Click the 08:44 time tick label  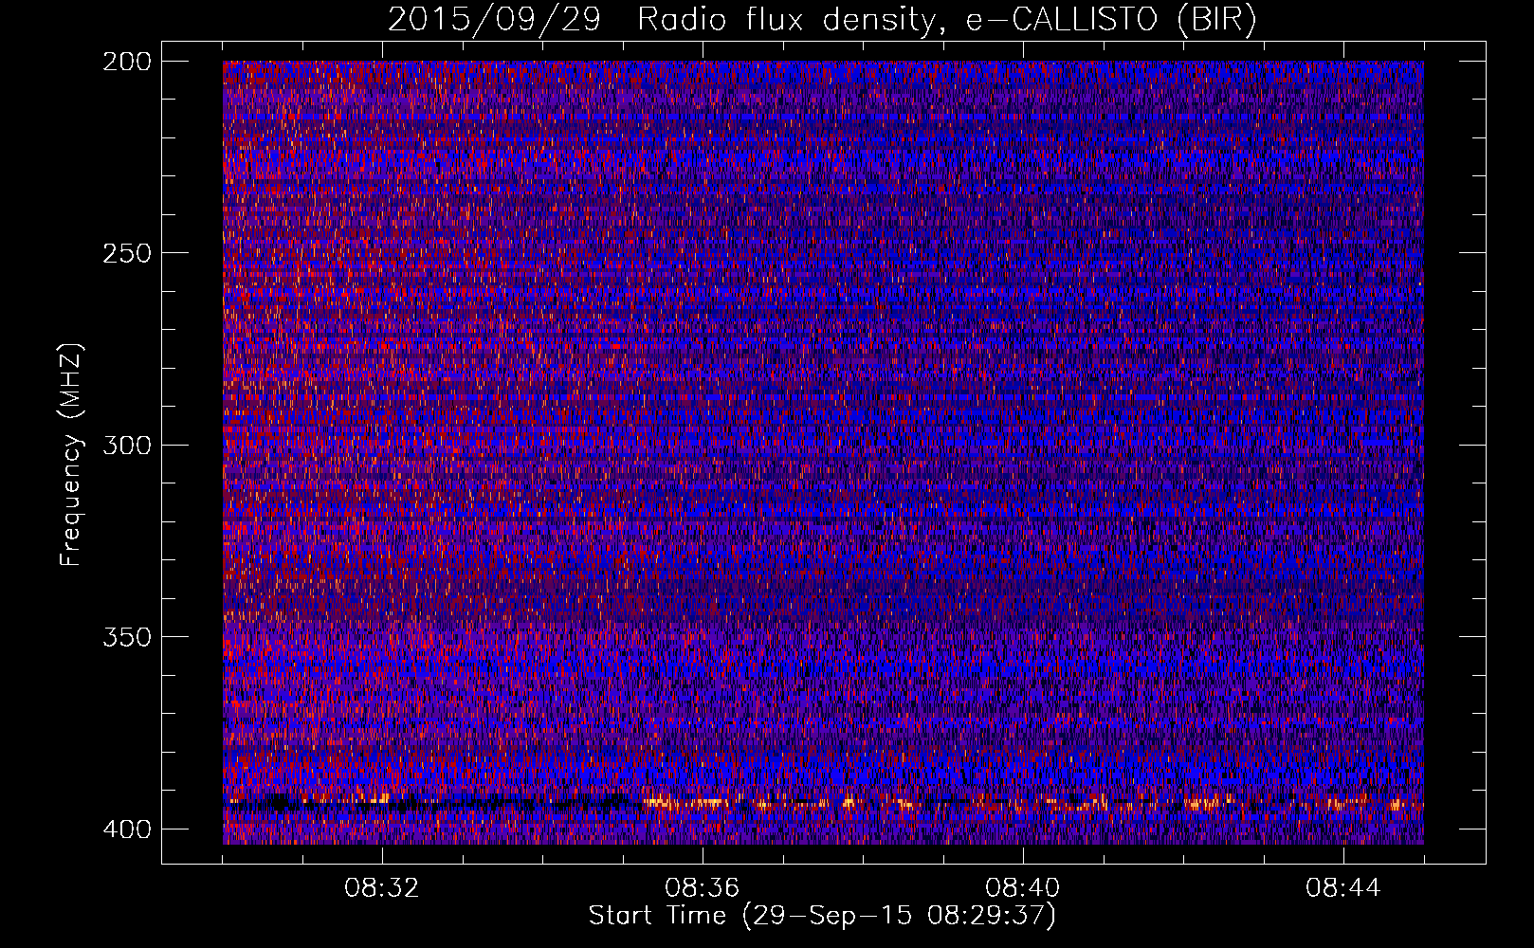click(1343, 888)
